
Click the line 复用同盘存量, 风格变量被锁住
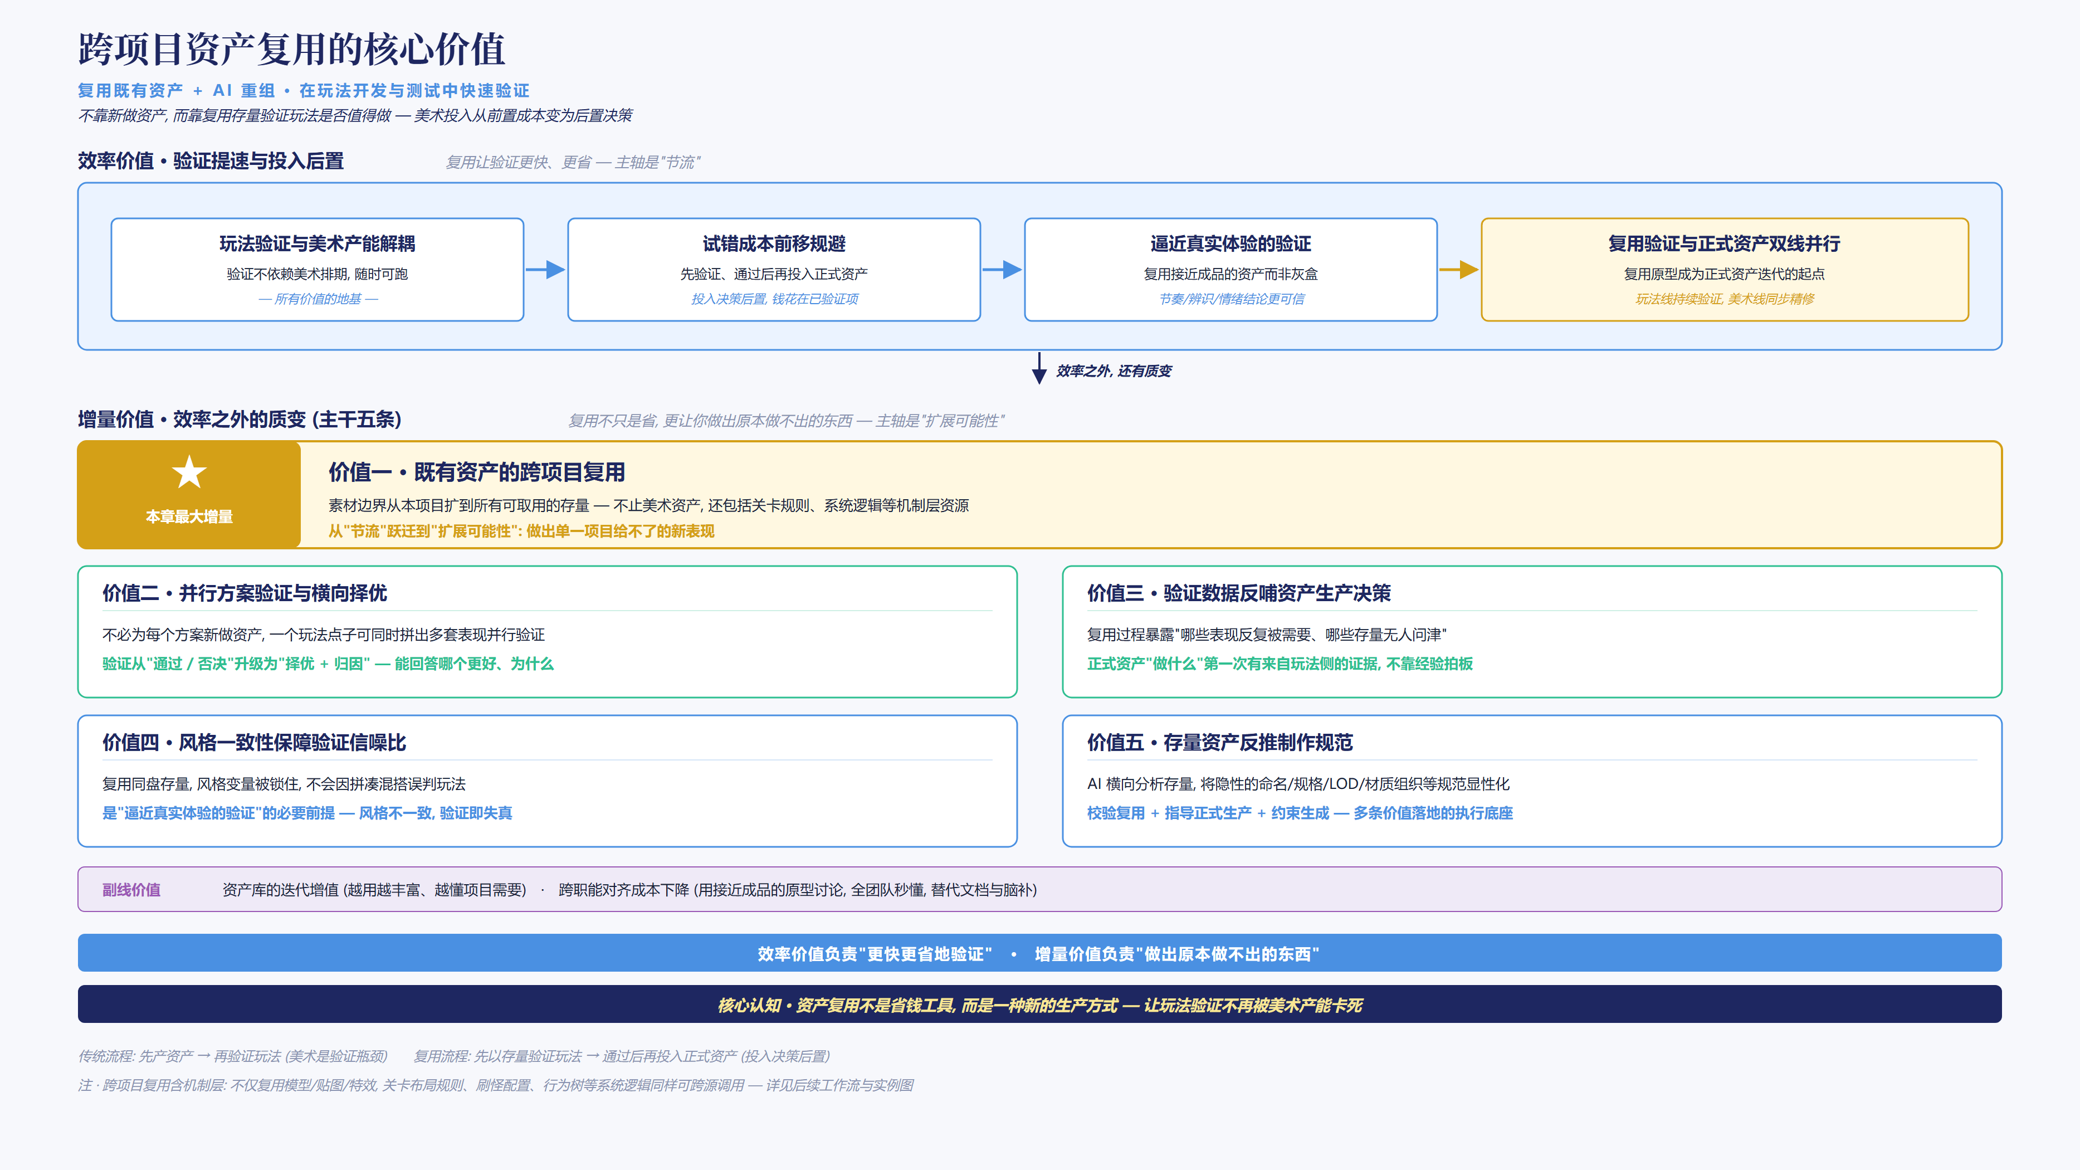pyautogui.click(x=201, y=784)
